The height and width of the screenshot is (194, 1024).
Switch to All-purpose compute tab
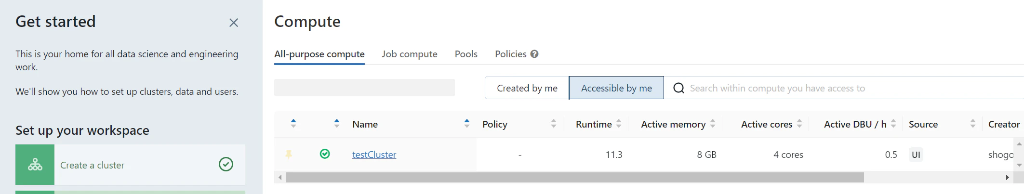tap(319, 54)
